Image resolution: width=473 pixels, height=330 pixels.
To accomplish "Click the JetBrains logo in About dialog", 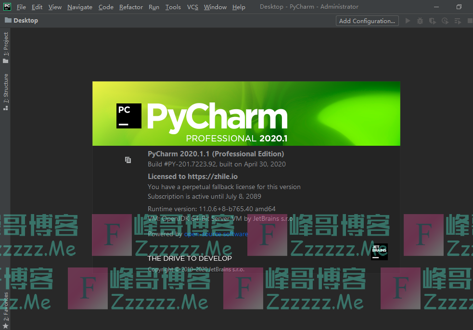I will coord(379,252).
